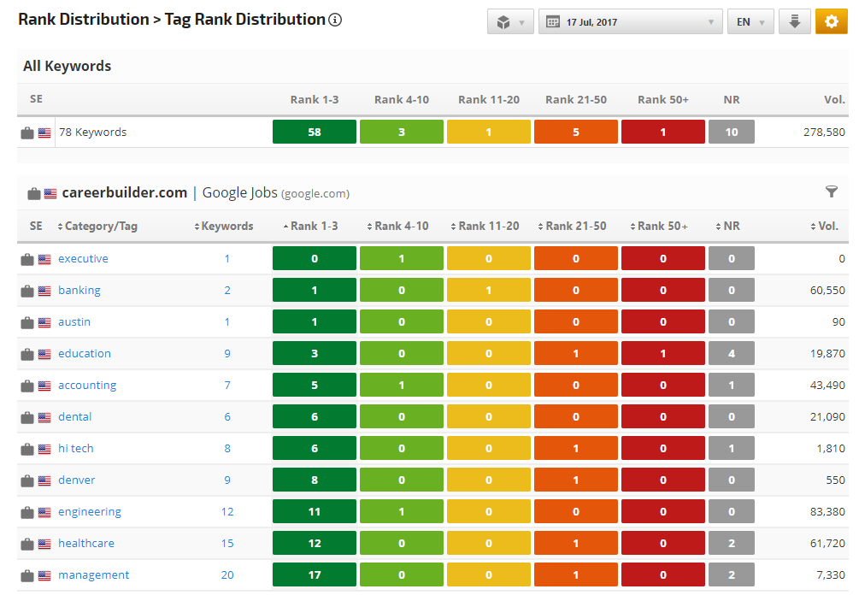The width and height of the screenshot is (859, 595).
Task: Sort table by Category/Tag column
Action: coord(97,227)
